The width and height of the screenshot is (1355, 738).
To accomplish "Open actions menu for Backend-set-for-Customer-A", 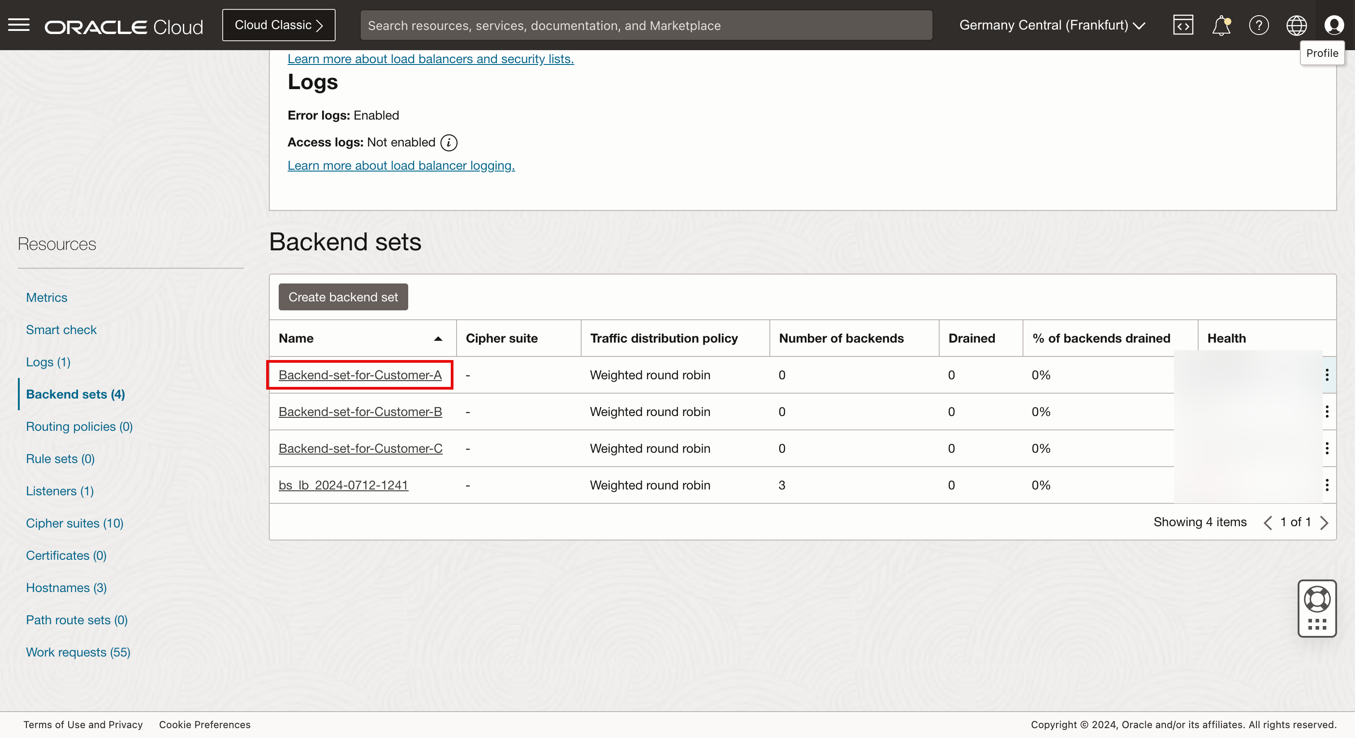I will (1327, 375).
